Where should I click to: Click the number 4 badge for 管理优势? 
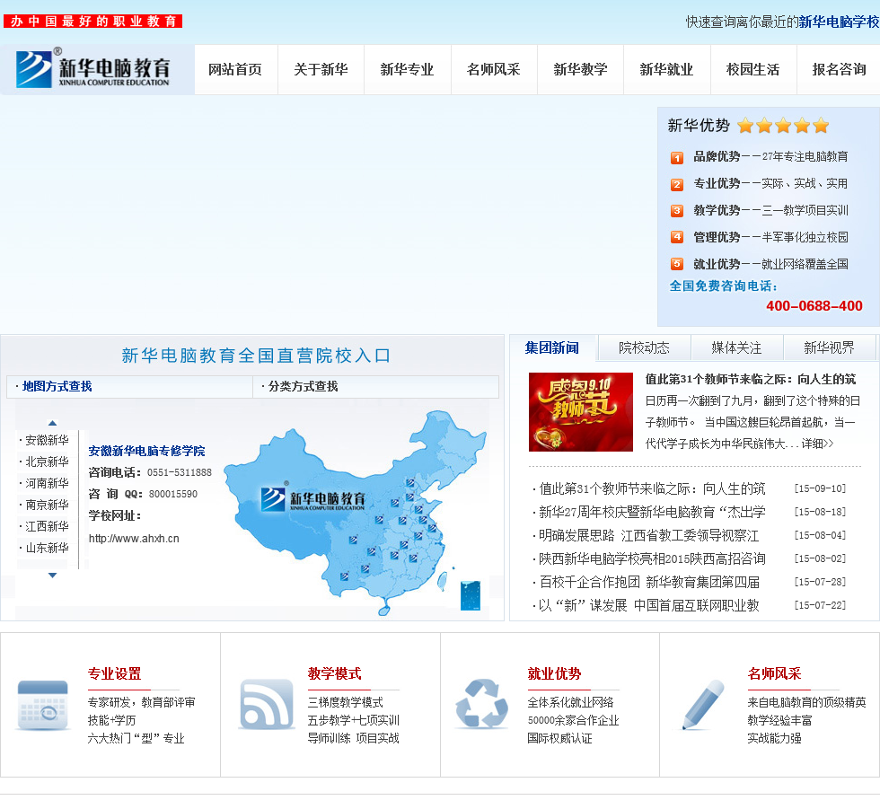tap(677, 237)
